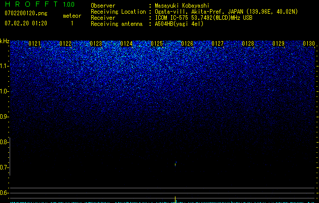The width and height of the screenshot is (319, 203).
Task: Click the 0127 time marker
Action: 218,44
